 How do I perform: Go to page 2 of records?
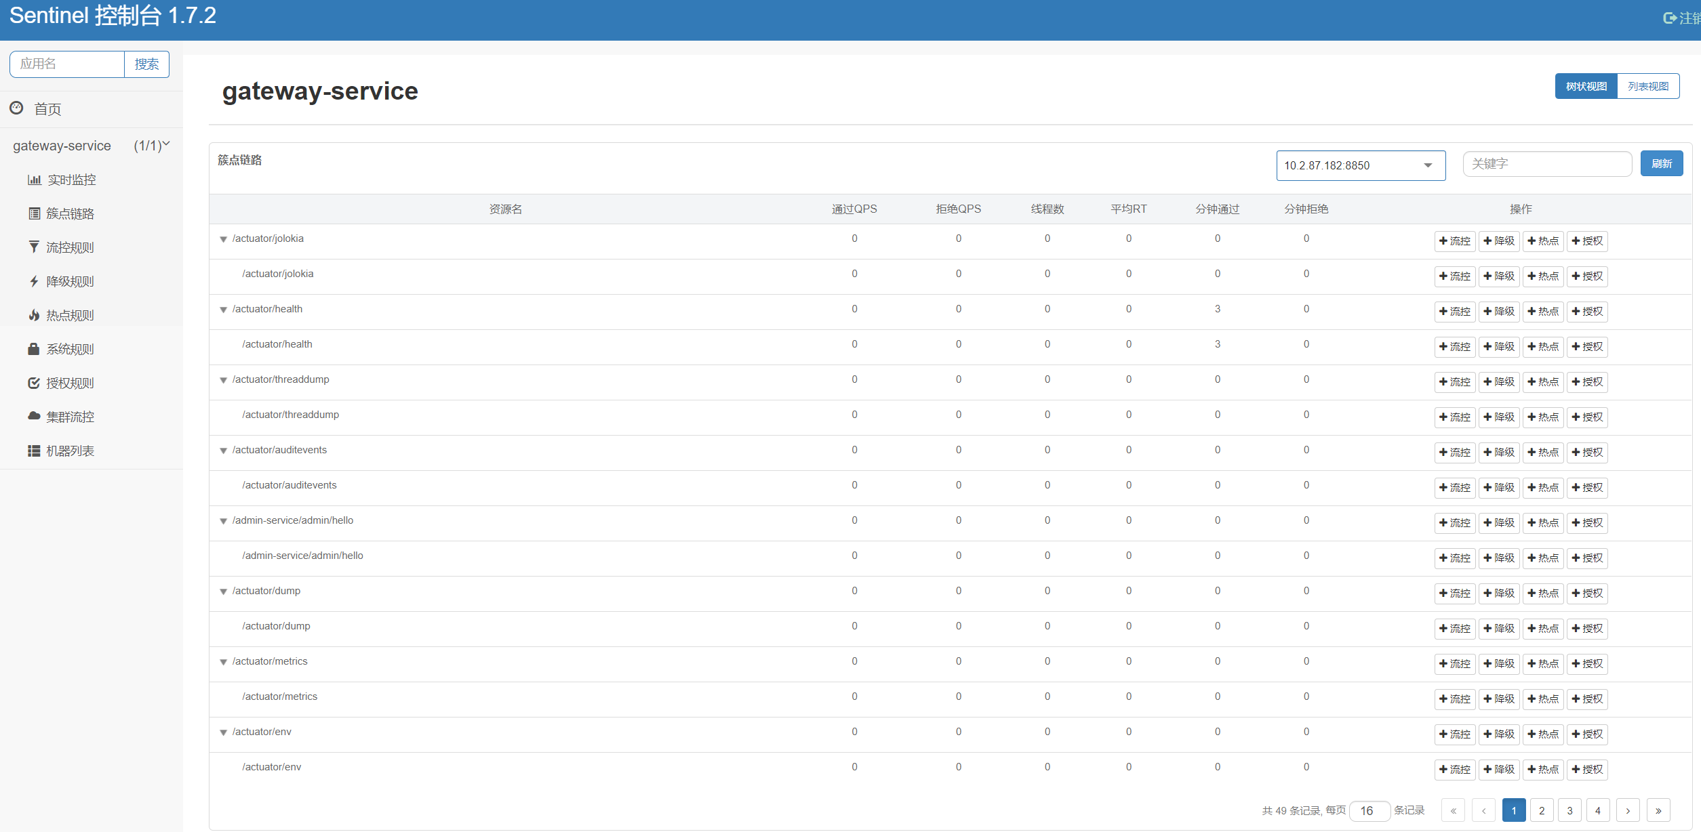pyautogui.click(x=1542, y=810)
